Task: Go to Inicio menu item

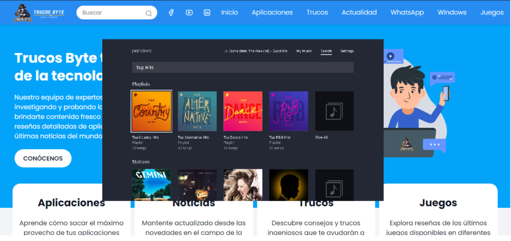Action: (x=230, y=12)
